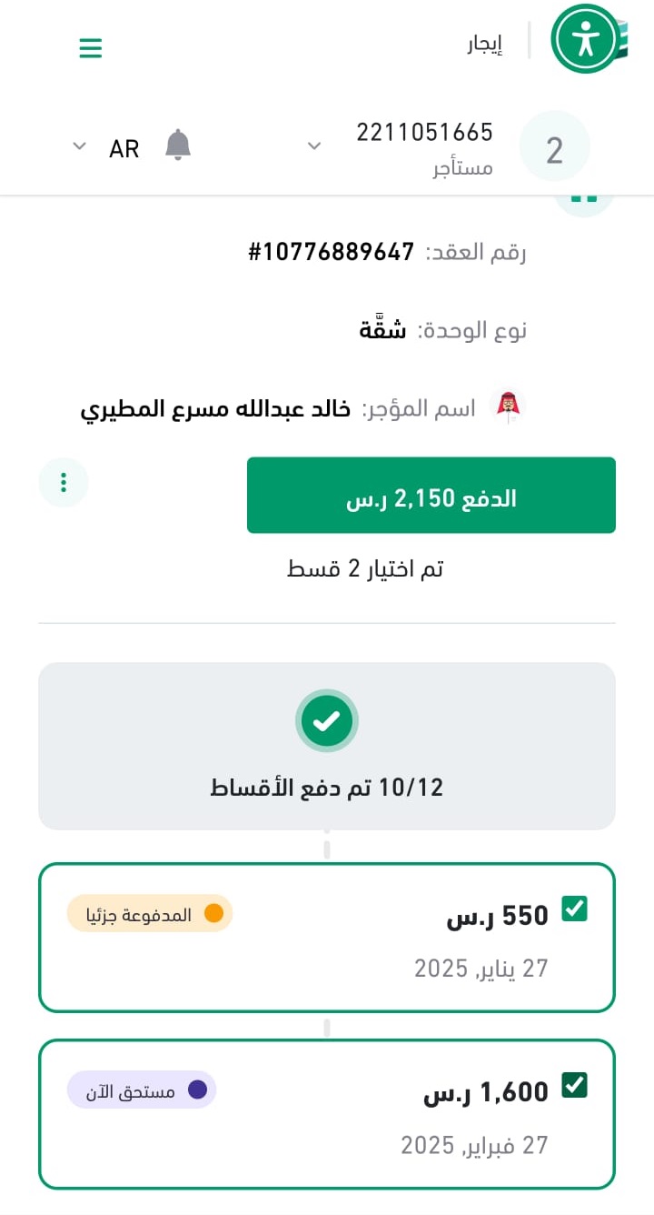Click the landlord avatar icon
The height and width of the screenshot is (1215, 654).
click(x=508, y=407)
